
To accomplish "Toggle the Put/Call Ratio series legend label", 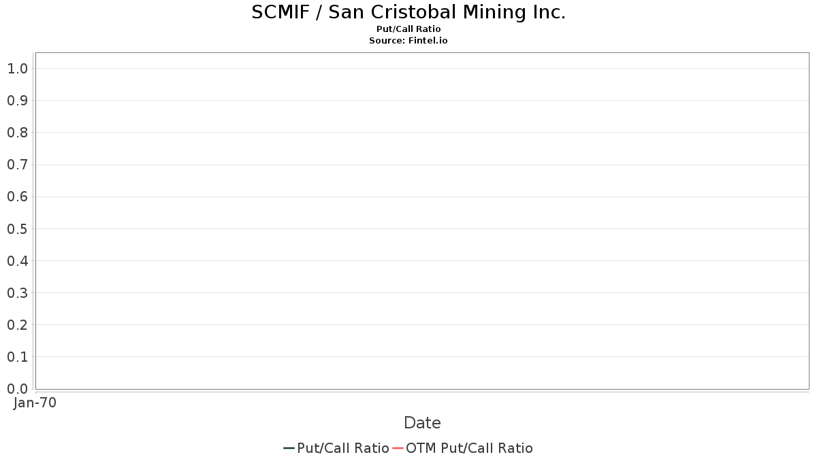I will coord(343,448).
